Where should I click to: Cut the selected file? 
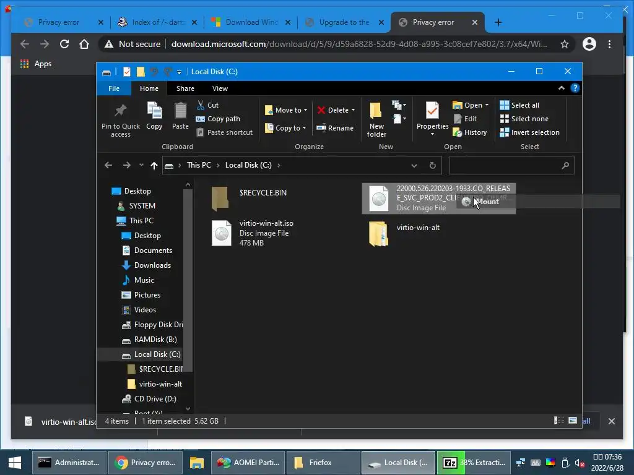pos(207,105)
